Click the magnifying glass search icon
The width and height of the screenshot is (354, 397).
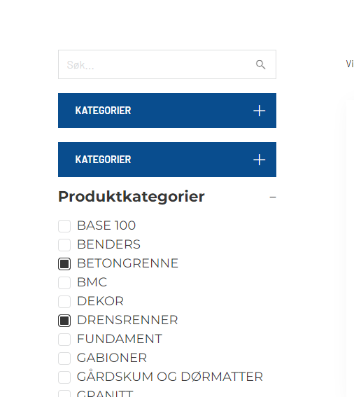(260, 64)
